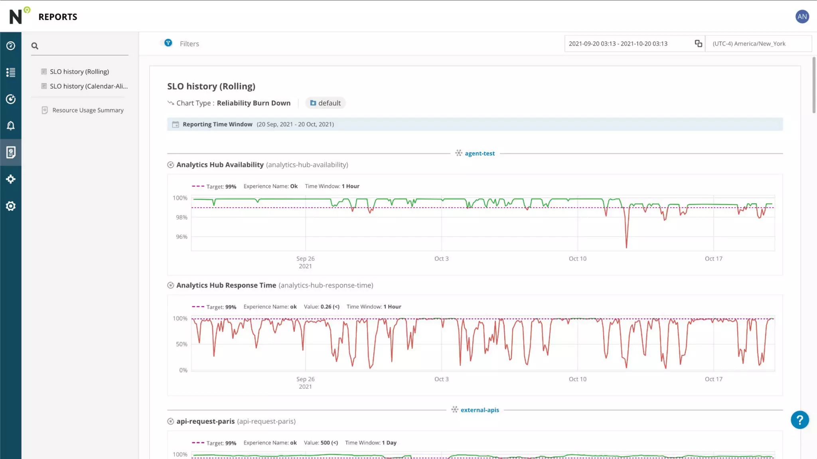Click the external-apis service link

tap(479, 410)
